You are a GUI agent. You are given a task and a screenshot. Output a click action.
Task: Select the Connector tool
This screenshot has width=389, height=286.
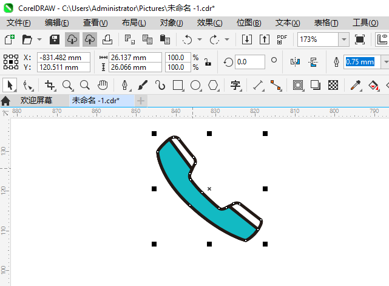point(276,86)
